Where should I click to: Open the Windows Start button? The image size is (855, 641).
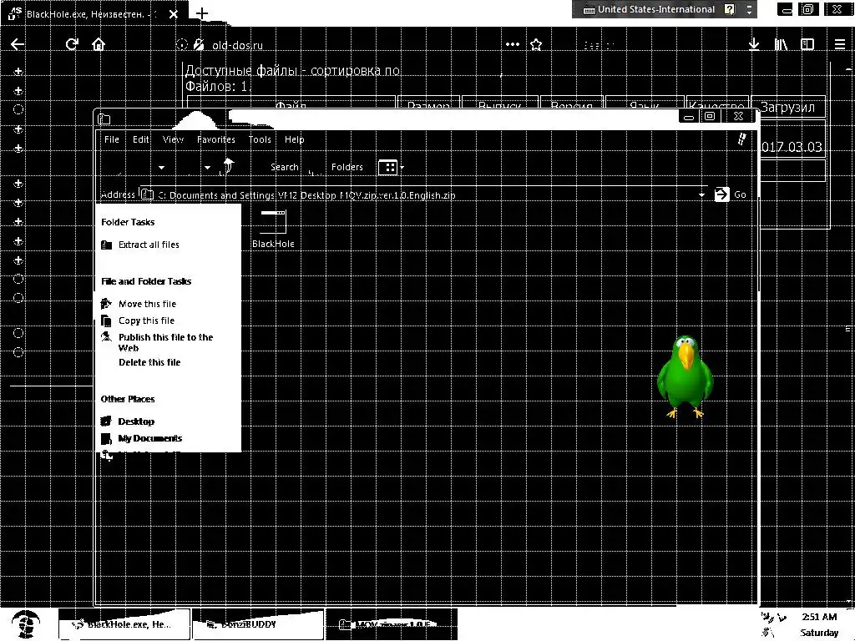pos(26,624)
